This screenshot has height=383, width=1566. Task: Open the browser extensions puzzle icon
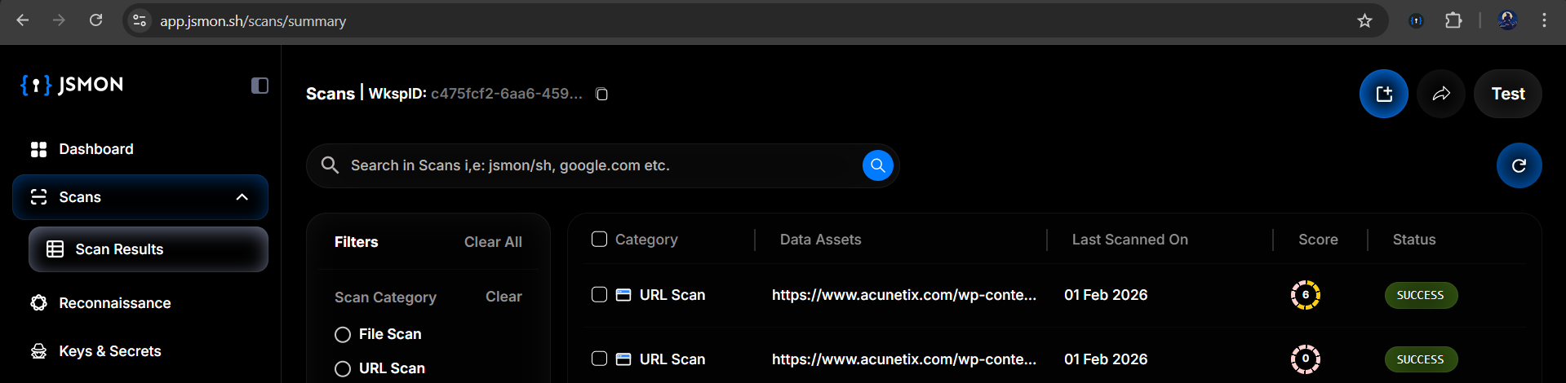point(1453,21)
